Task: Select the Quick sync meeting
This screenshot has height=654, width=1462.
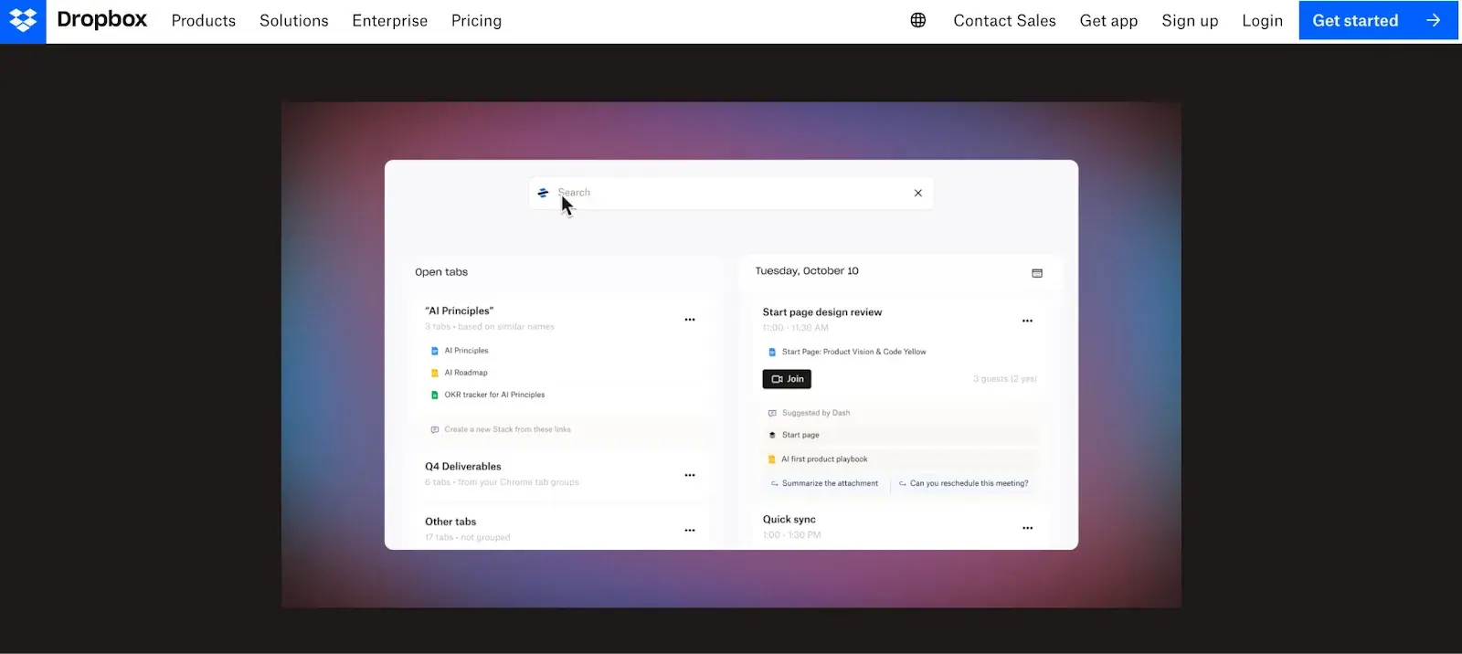Action: click(x=789, y=519)
